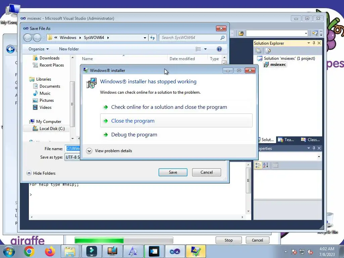Switch to Class View tab
The width and height of the screenshot is (344, 258).
coord(310,140)
